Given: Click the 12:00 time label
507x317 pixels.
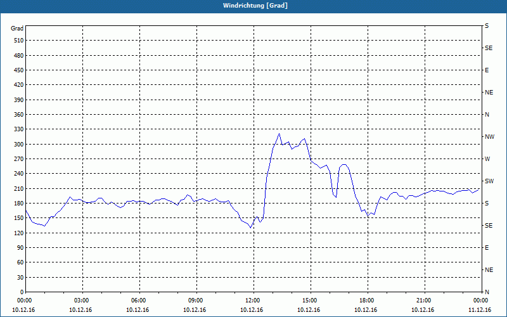Looking at the screenshot, I should [x=253, y=301].
